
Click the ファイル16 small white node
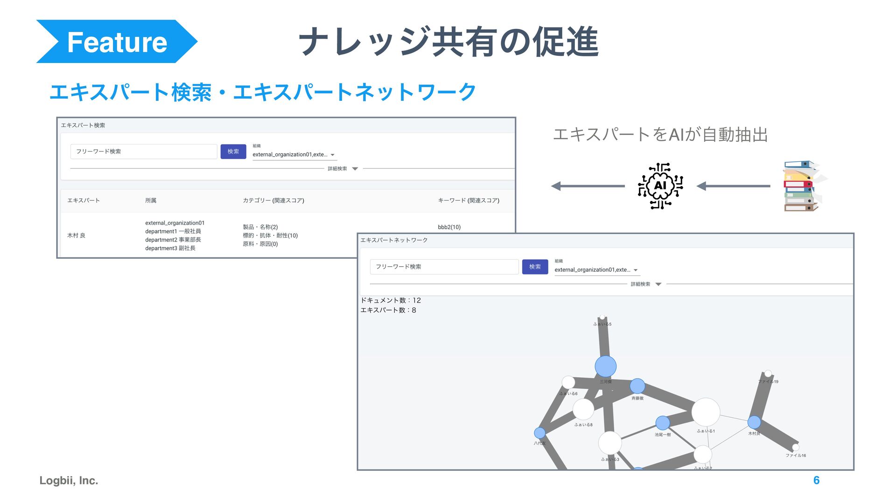click(795, 448)
